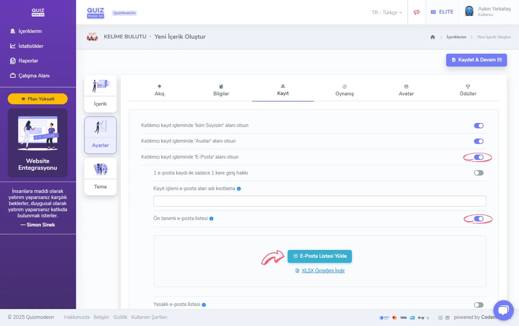Turn on Yasaklı e-posta listesi toggle
The width and height of the screenshot is (519, 326).
point(479,305)
